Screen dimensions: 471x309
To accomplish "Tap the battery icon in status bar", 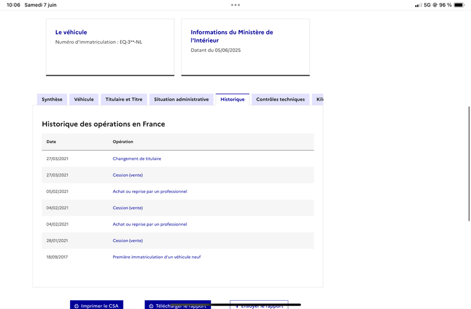I will [x=459, y=5].
